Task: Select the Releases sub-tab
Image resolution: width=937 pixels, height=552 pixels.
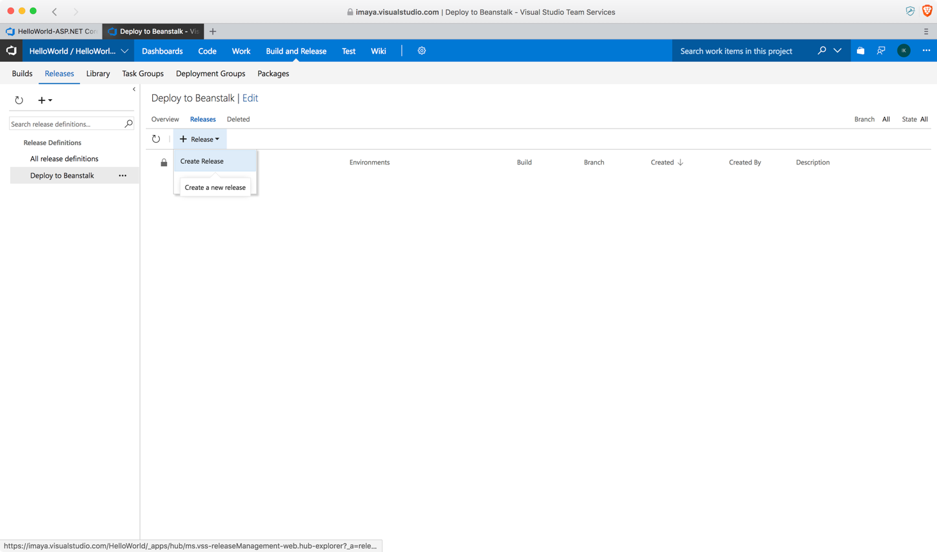Action: click(x=203, y=119)
